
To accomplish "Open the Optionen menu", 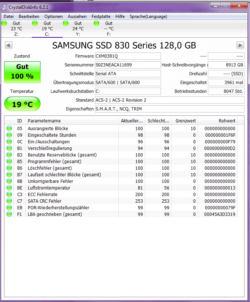I will pyautogui.click(x=54, y=16).
